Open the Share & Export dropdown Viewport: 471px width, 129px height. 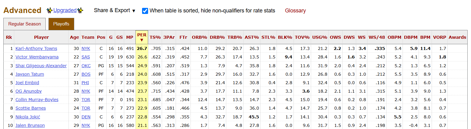click(114, 10)
